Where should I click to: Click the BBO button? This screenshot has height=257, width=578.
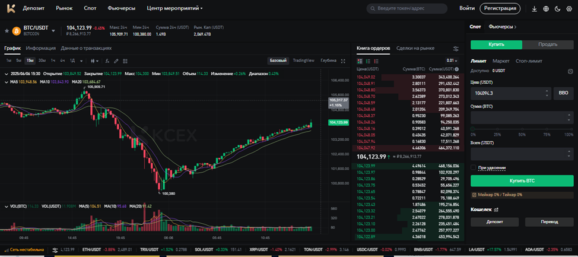coord(563,93)
